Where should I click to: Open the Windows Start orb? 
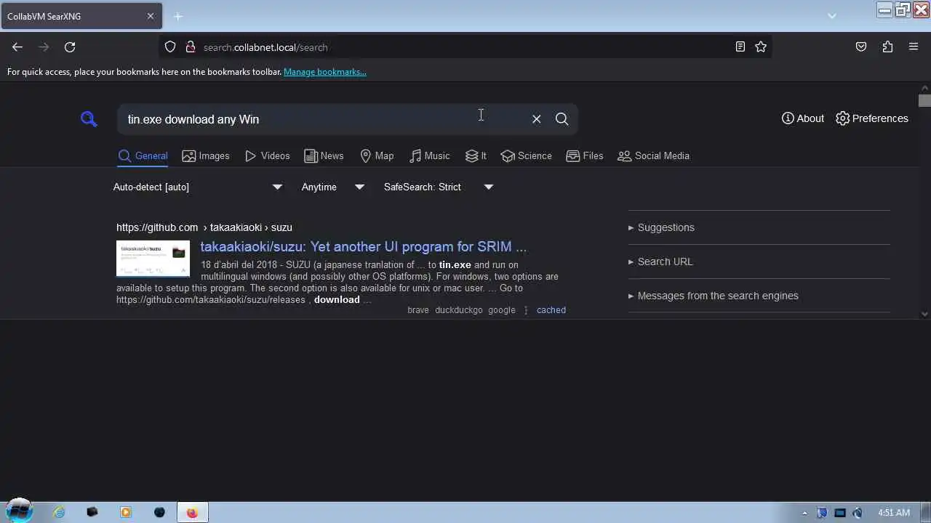point(20,511)
